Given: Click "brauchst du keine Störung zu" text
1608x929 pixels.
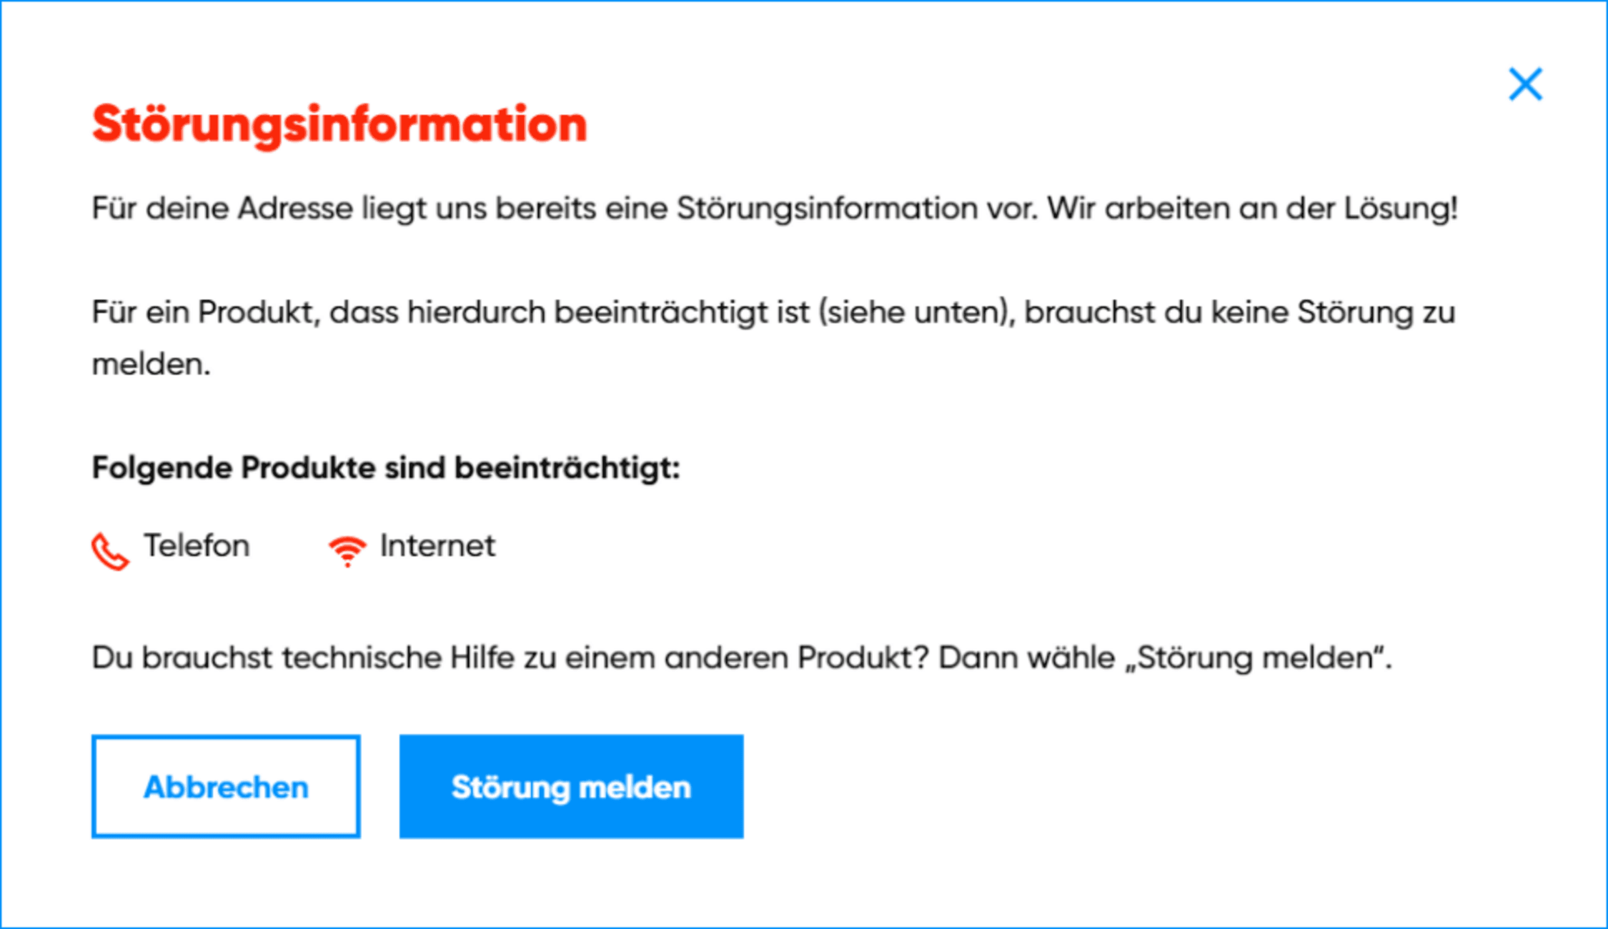Looking at the screenshot, I should [1239, 313].
